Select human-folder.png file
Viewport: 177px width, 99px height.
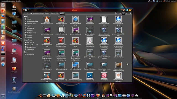[x=90, y=65]
